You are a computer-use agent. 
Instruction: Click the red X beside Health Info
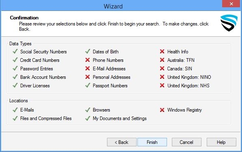tap(162, 51)
